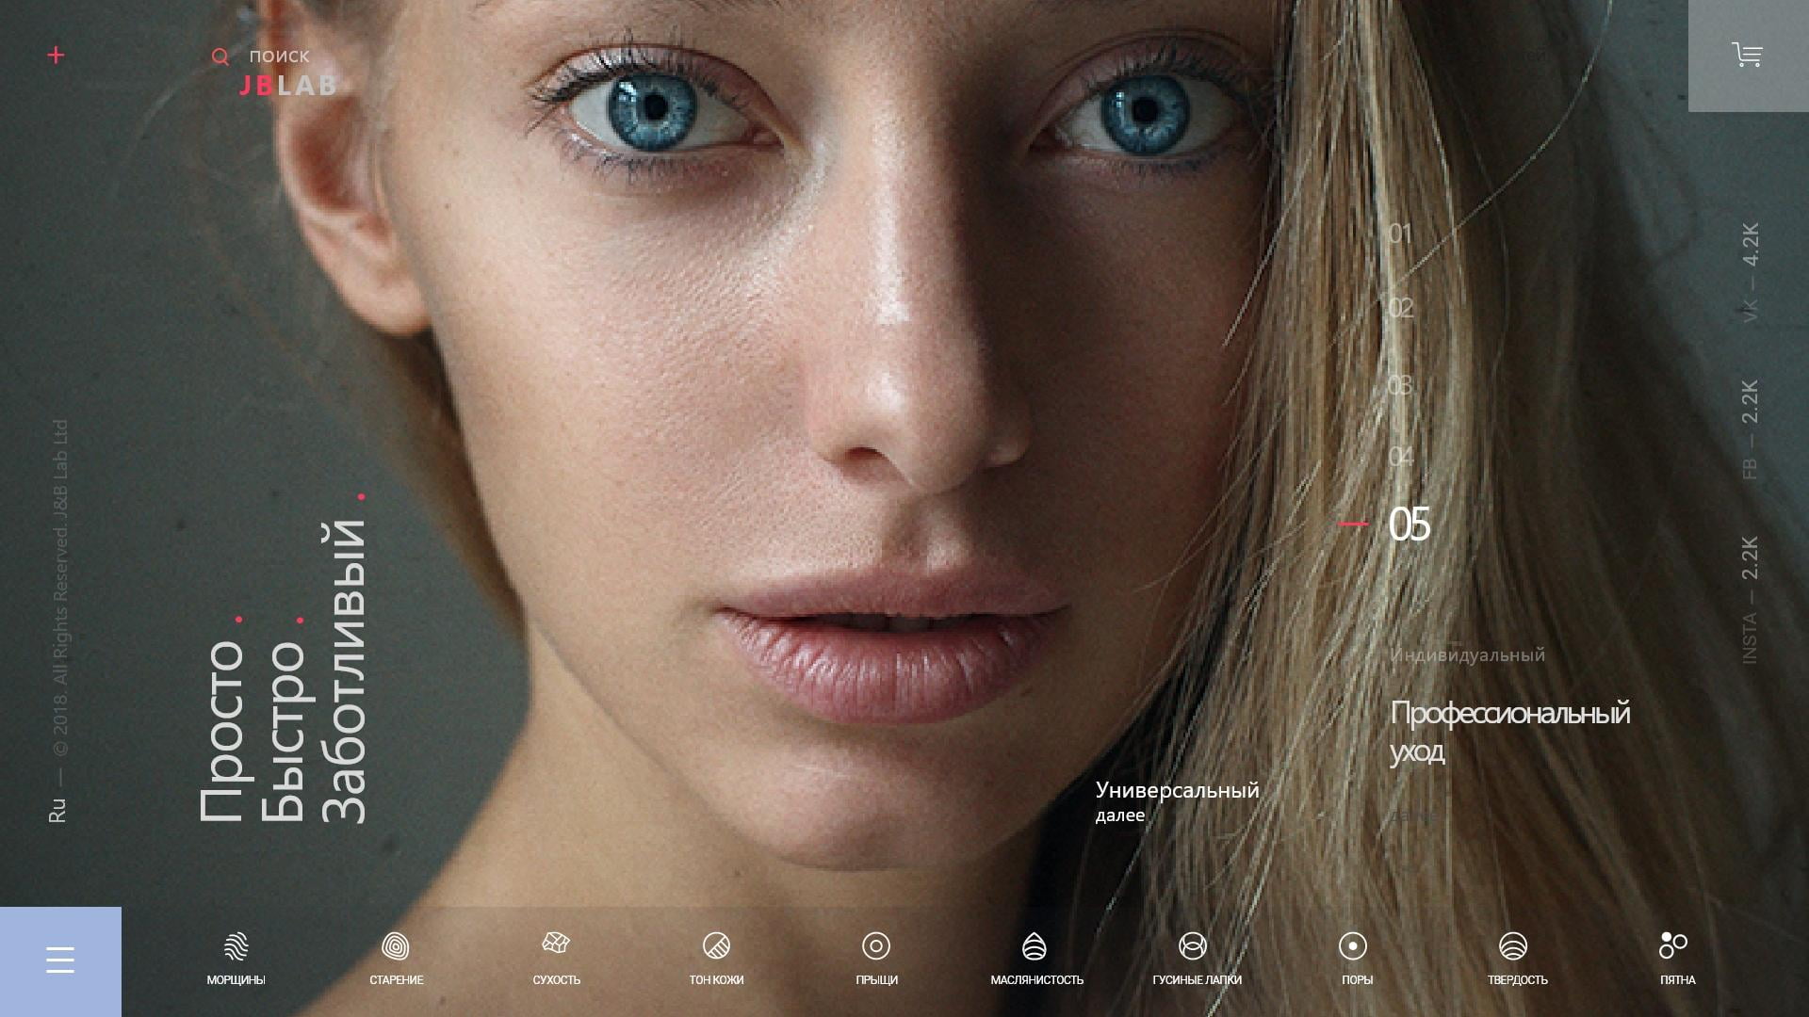Pick the Прыщи acne icon
The width and height of the screenshot is (1809, 1017).
pos(876,945)
